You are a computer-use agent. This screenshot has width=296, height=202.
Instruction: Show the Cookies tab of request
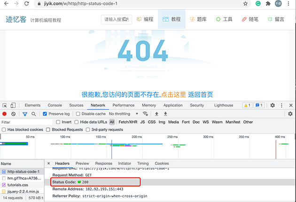162,163
